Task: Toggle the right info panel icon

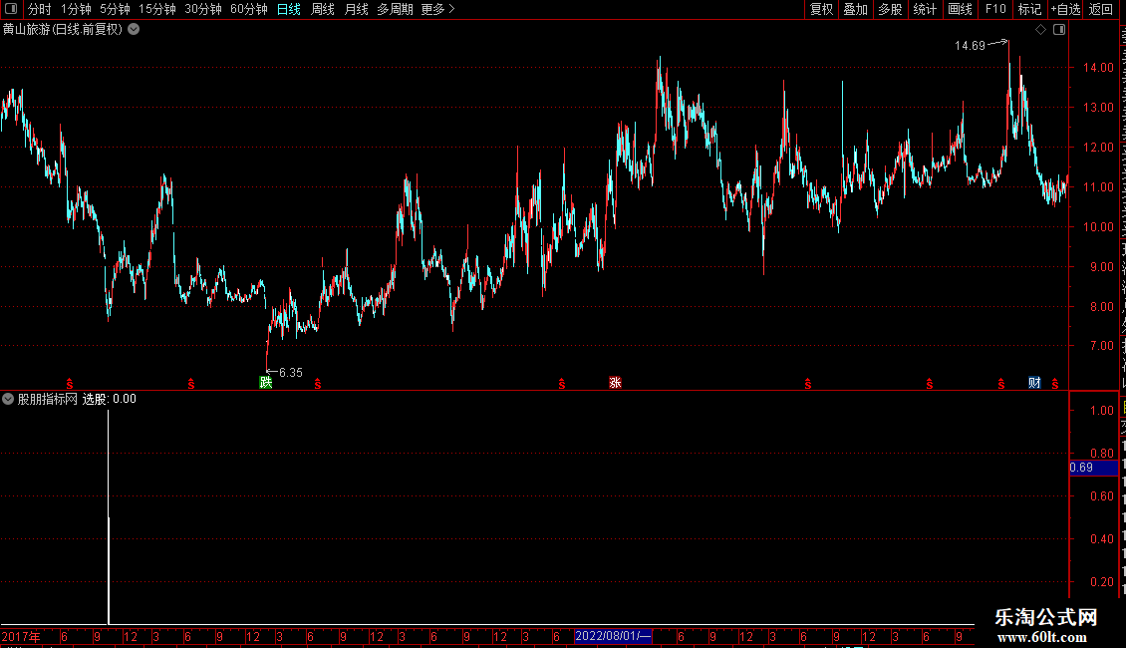Action: (1059, 30)
